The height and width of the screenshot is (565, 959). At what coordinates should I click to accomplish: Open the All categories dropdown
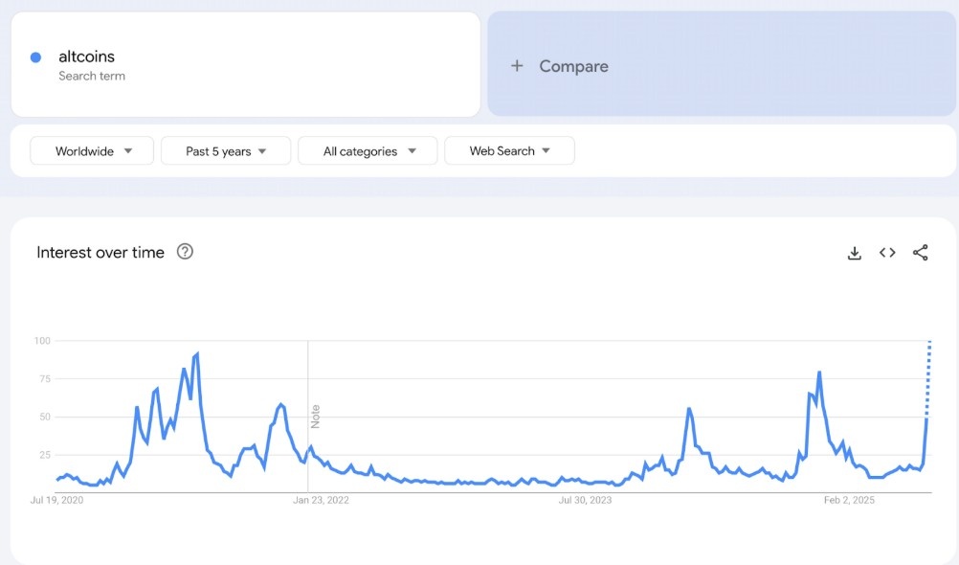click(368, 151)
